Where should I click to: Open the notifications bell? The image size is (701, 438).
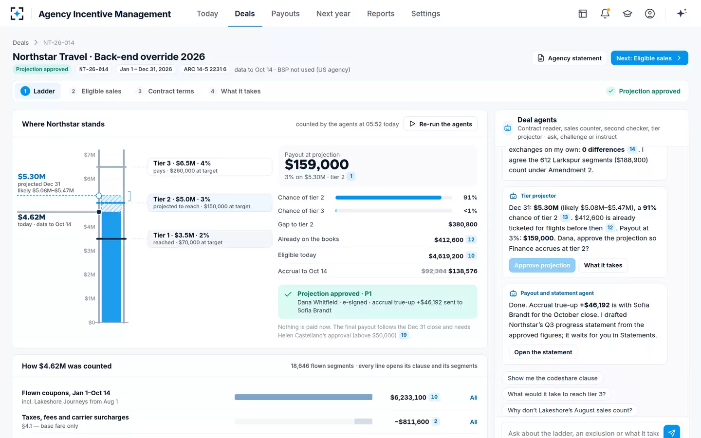[x=605, y=14]
